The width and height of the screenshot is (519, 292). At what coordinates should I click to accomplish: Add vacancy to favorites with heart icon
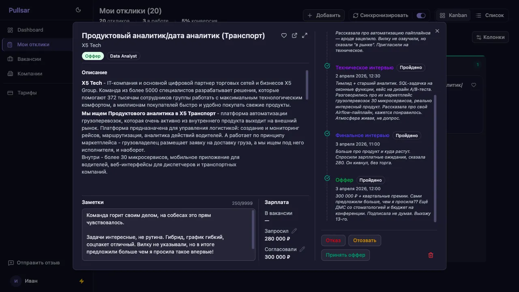tap(284, 36)
